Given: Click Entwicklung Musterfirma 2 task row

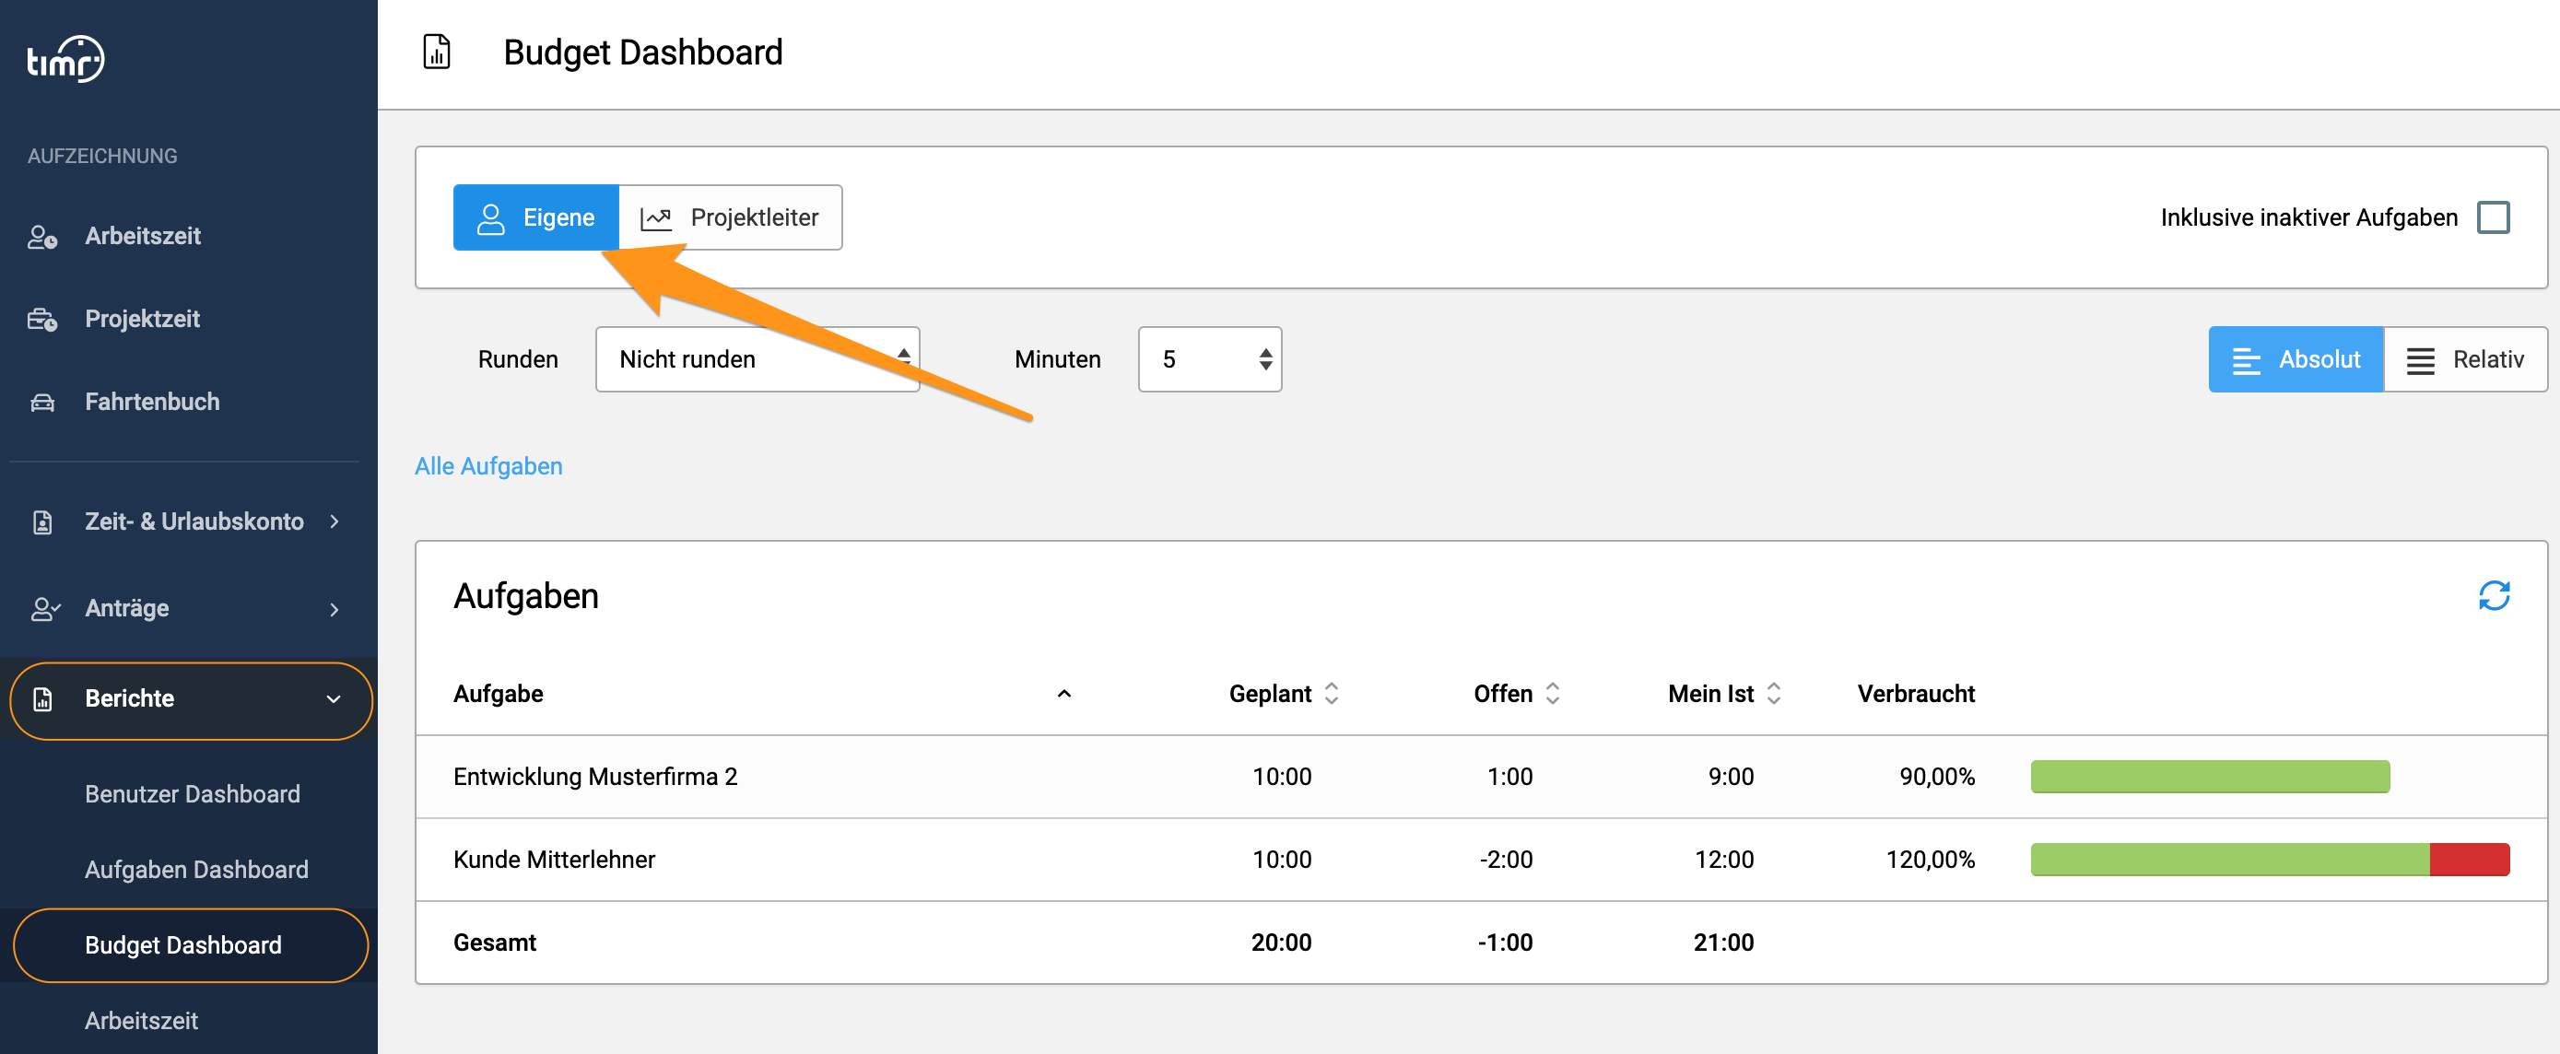Looking at the screenshot, I should click(1481, 777).
